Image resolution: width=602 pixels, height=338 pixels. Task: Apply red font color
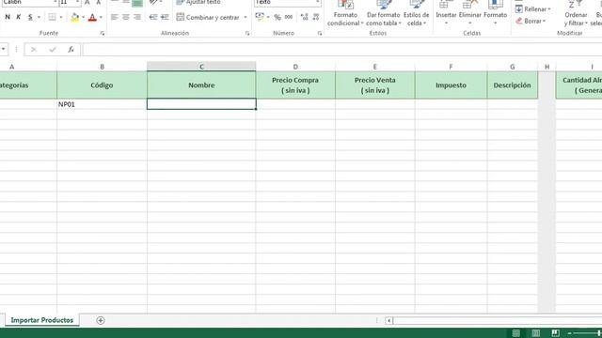[92, 17]
